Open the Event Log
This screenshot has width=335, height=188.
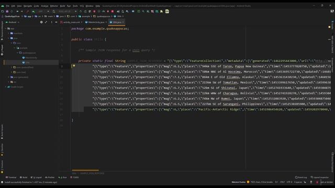[x=301, y=178]
